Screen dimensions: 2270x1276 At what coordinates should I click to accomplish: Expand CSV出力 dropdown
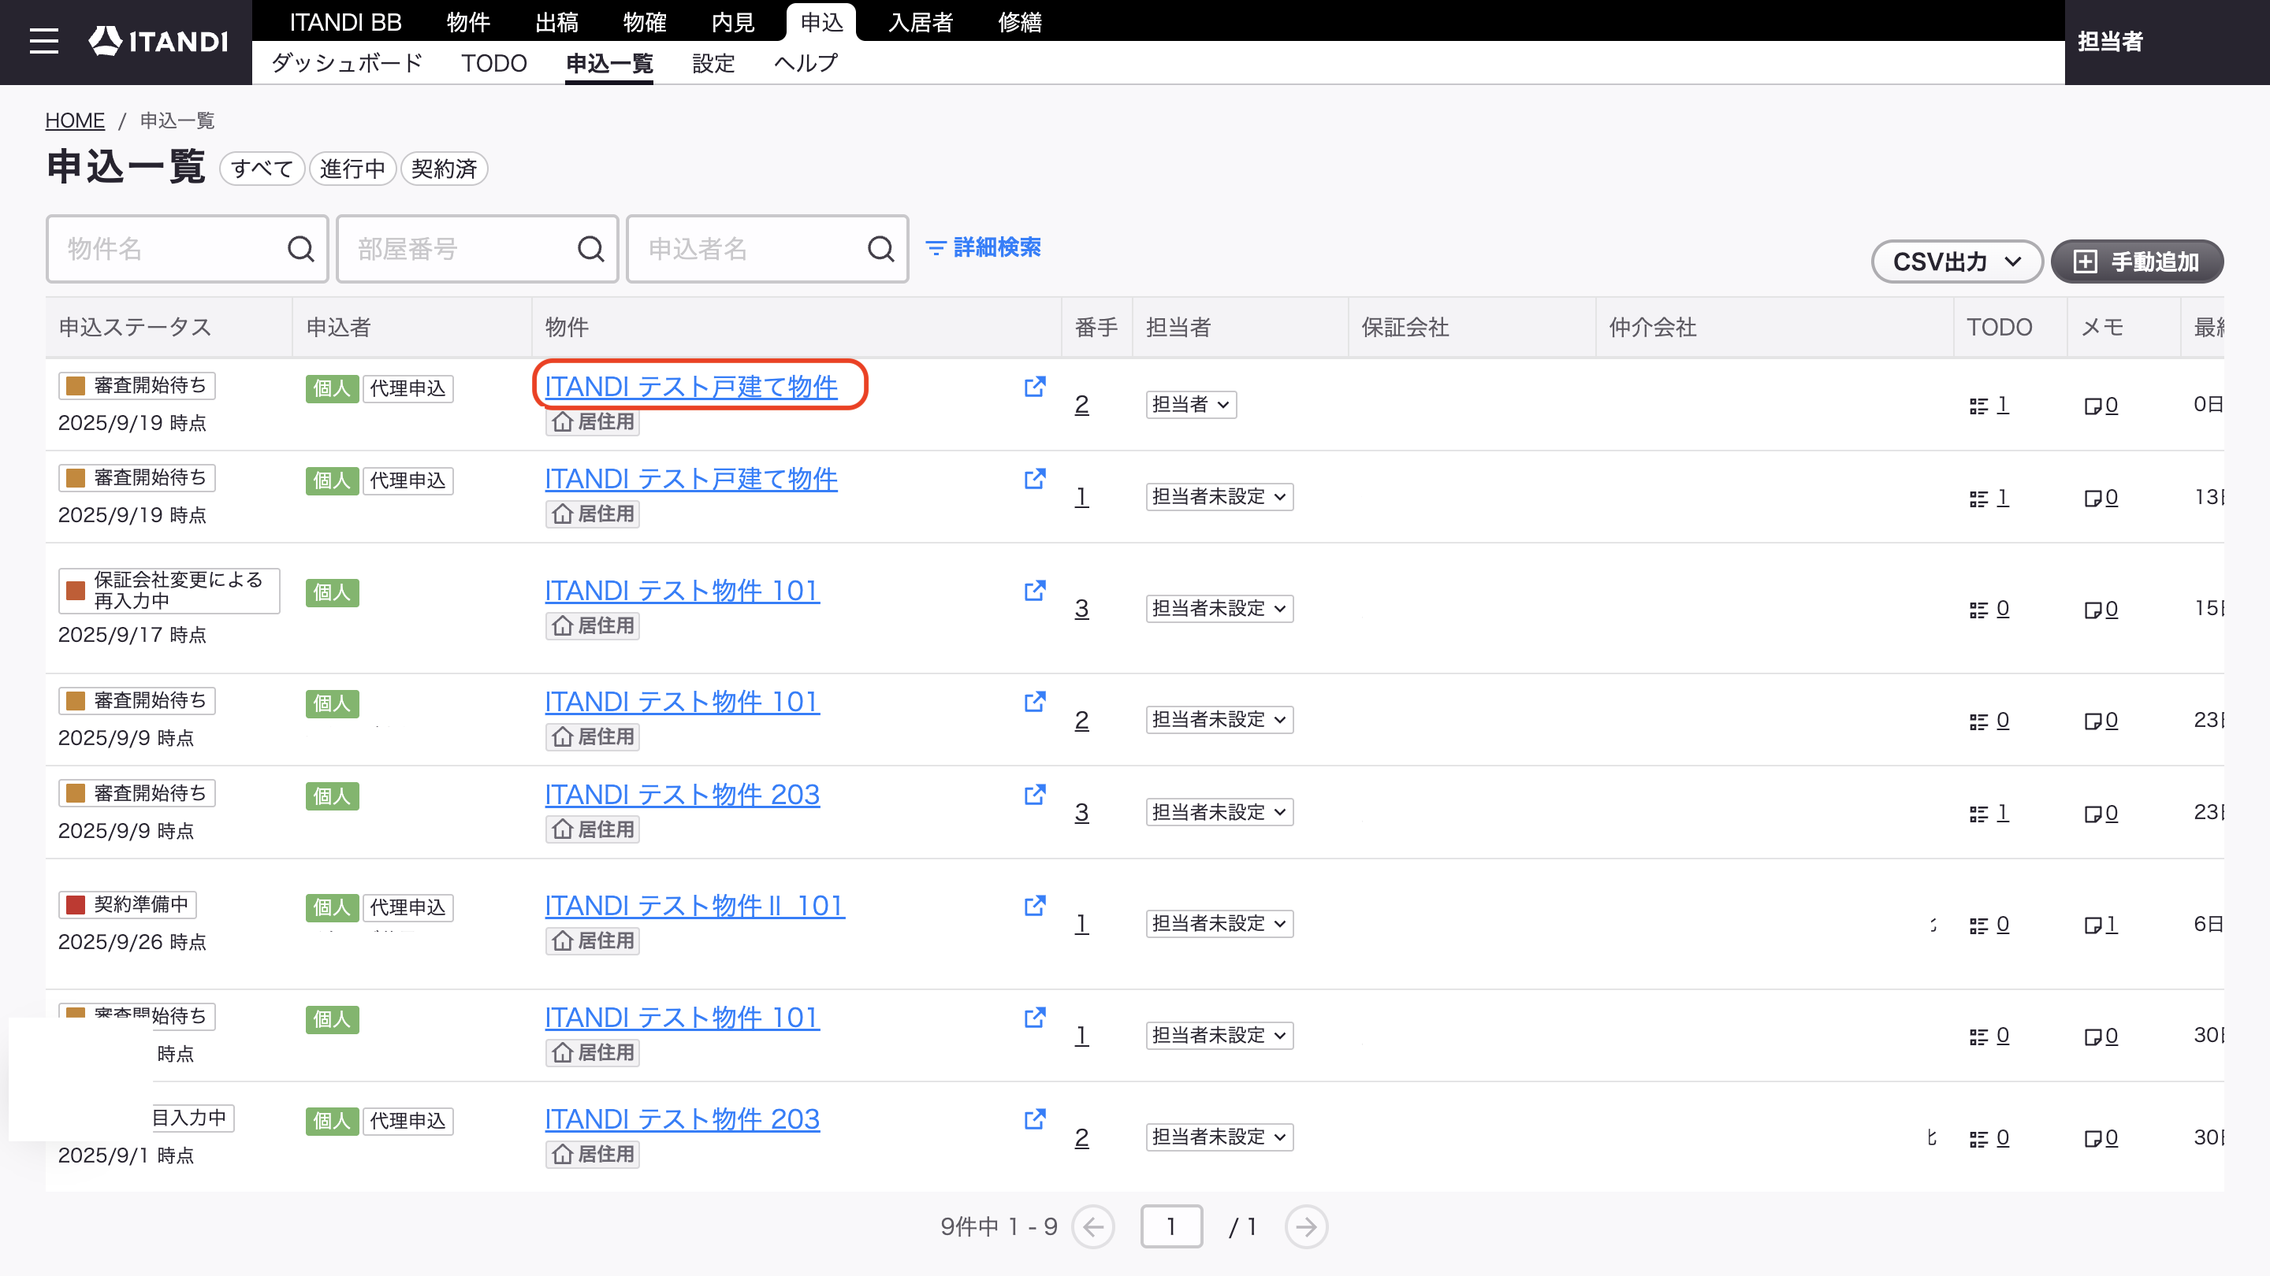(x=1956, y=262)
